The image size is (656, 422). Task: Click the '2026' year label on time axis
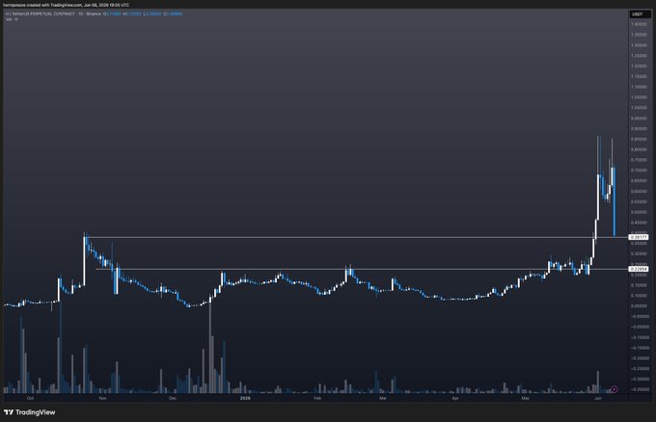tap(245, 398)
